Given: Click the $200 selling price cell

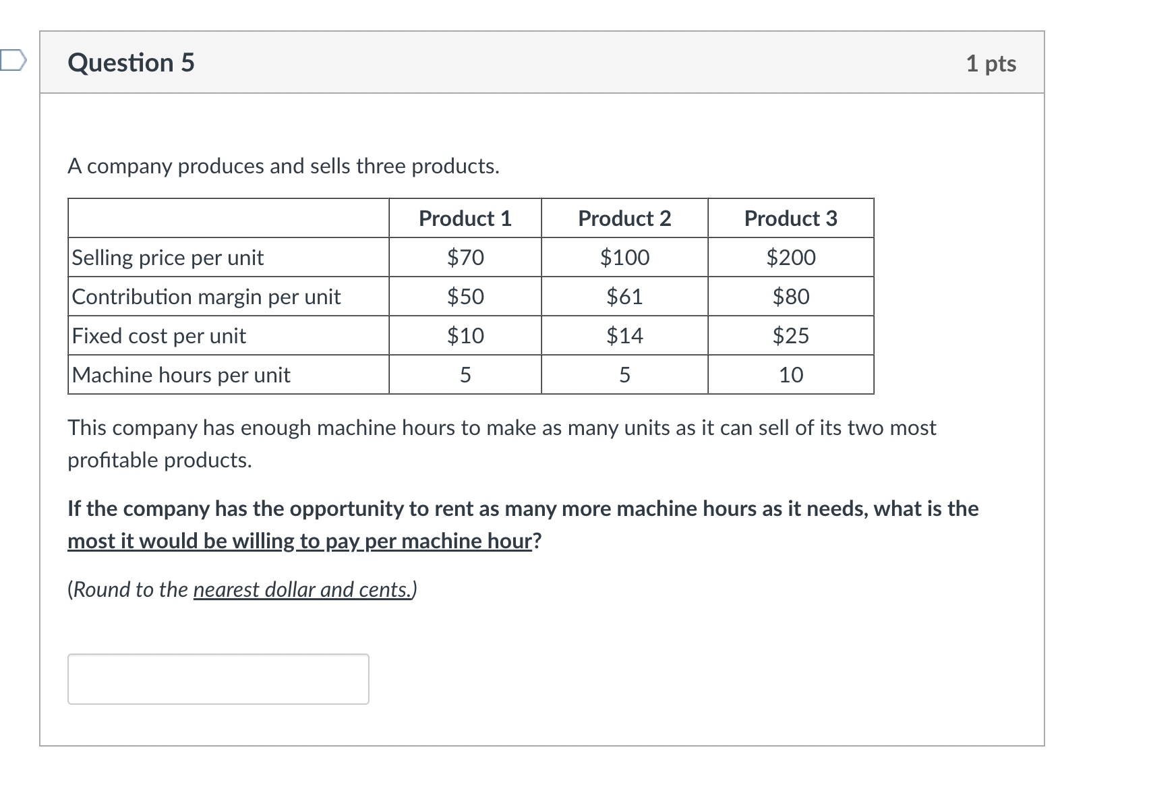Looking at the screenshot, I should (791, 257).
